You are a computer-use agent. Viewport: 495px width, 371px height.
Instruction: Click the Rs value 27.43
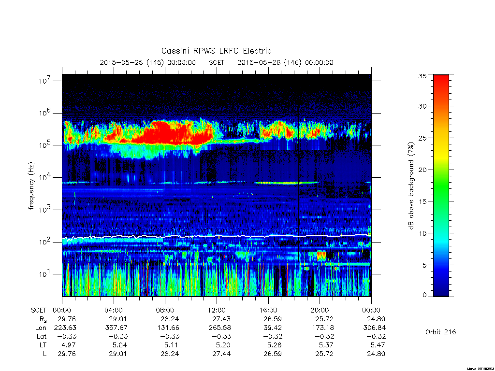221,319
